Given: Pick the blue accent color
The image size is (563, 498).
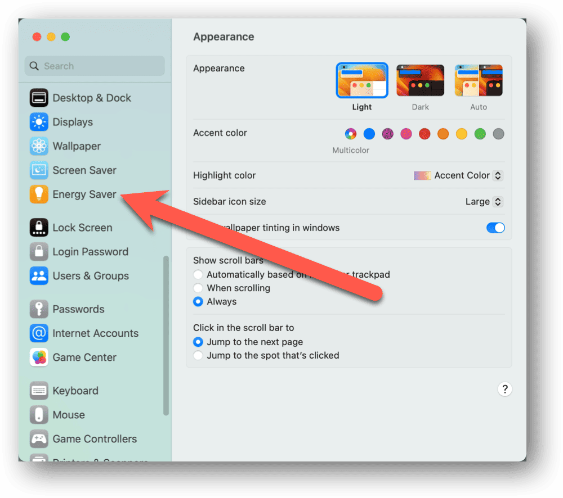Looking at the screenshot, I should pyautogui.click(x=369, y=134).
